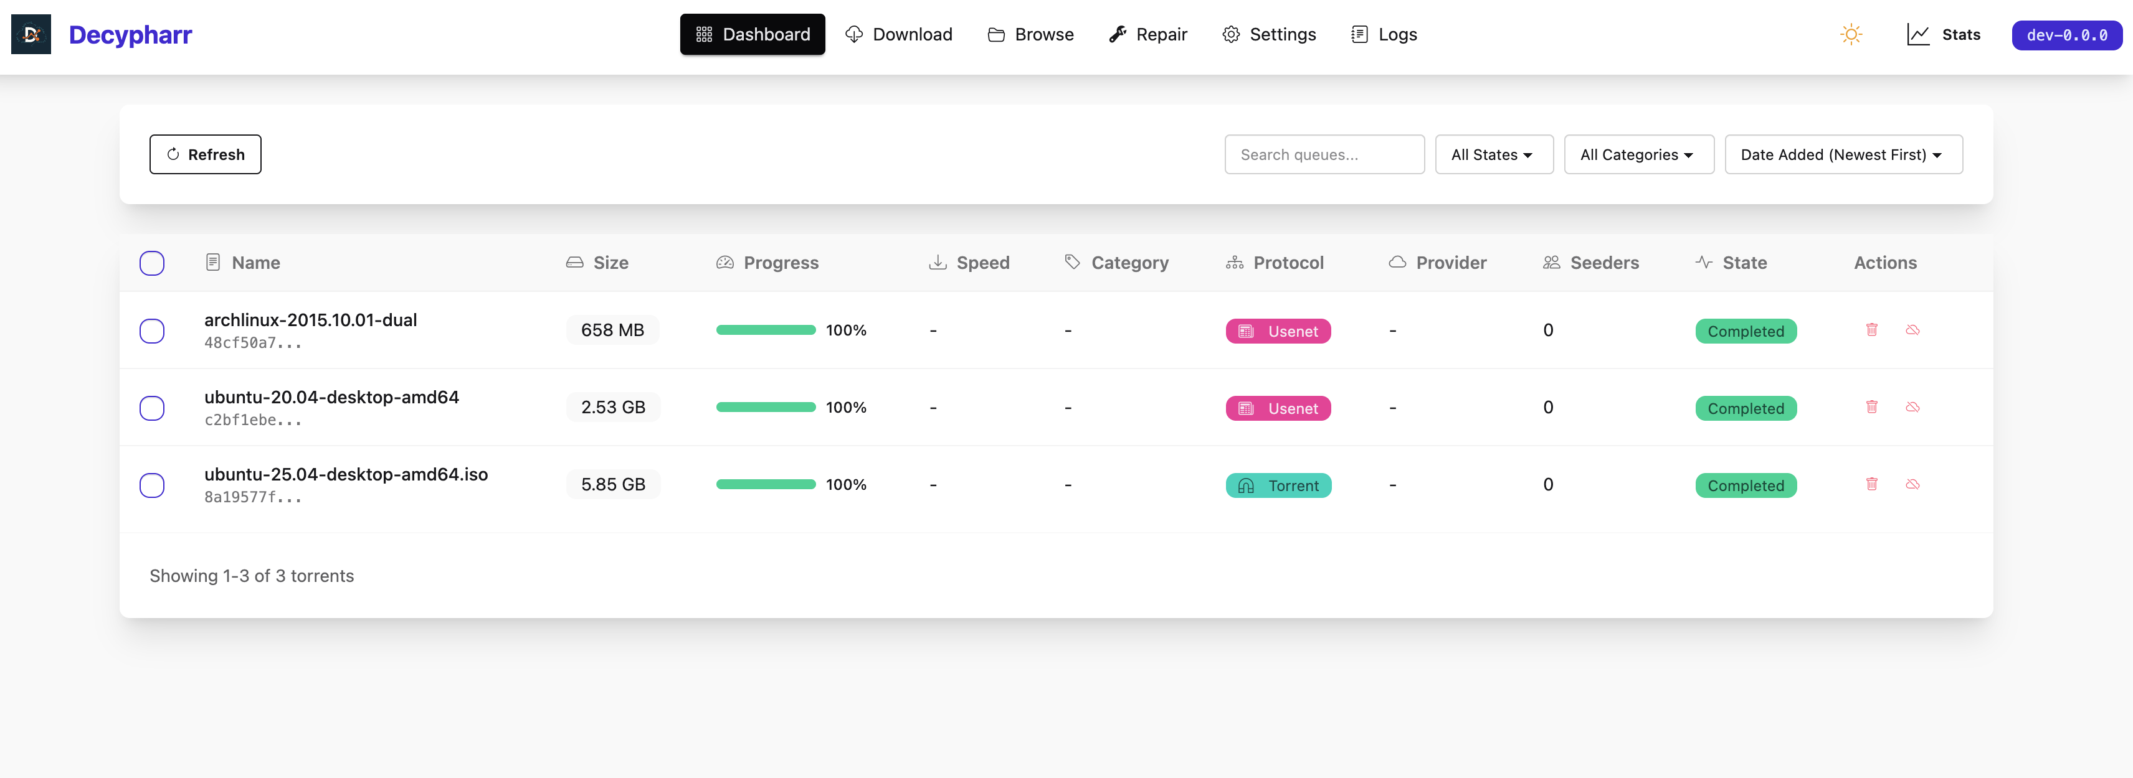Click the cloud-off icon for archlinux row
This screenshot has height=778, width=2133.
[1912, 329]
